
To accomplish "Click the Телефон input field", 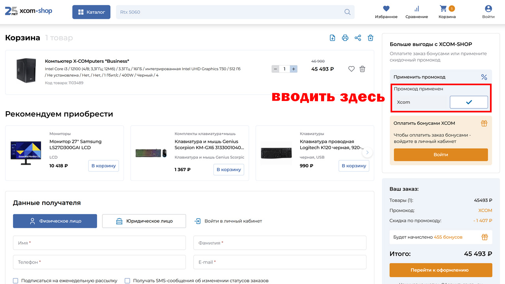I will click(99, 262).
